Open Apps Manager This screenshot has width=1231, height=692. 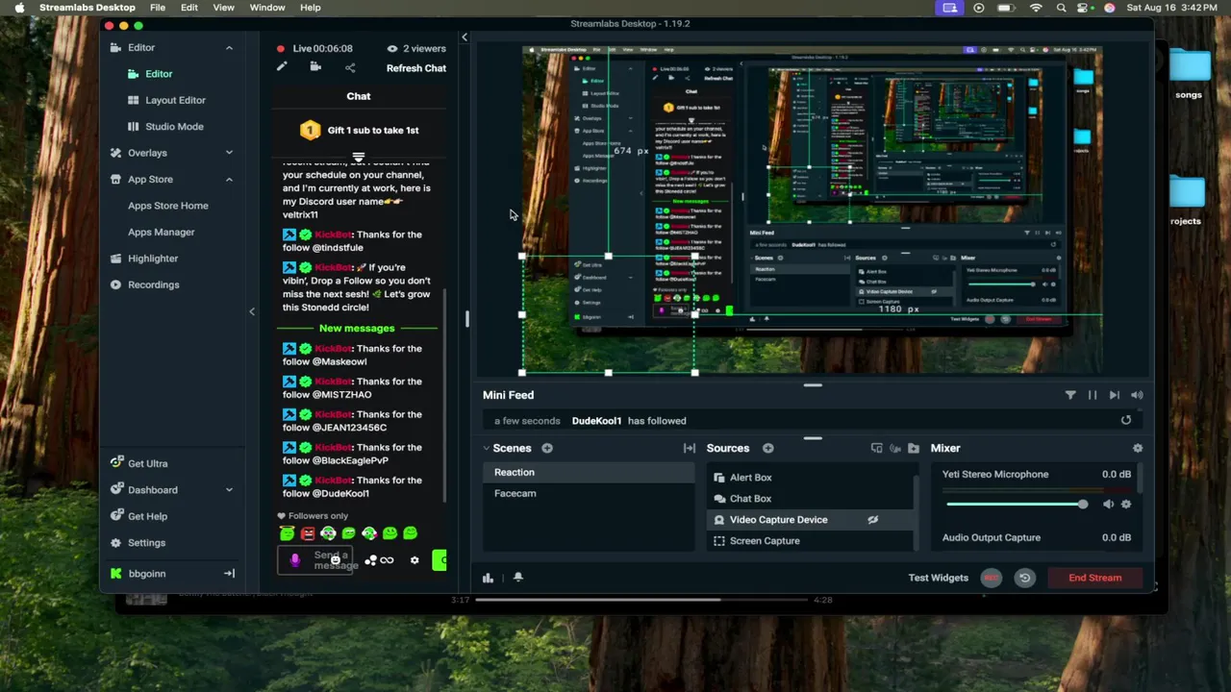[x=162, y=232]
